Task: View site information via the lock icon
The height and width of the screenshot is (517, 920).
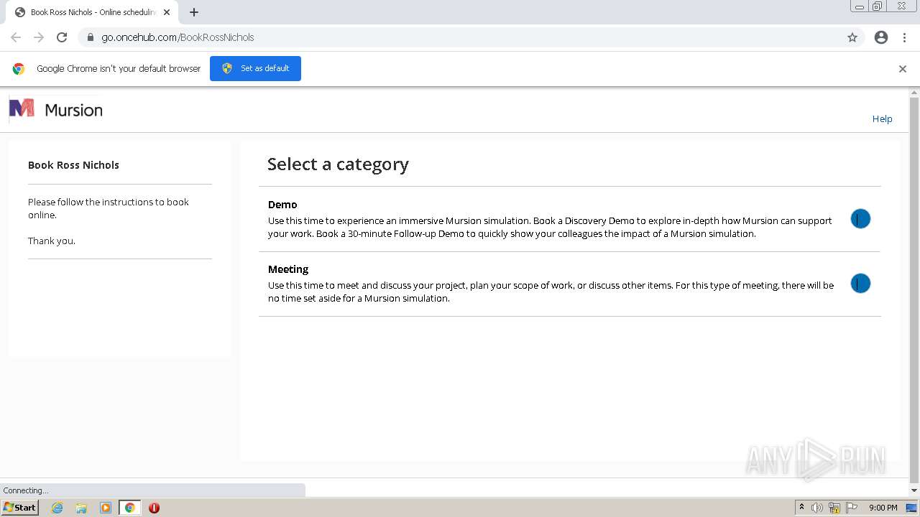Action: 90,37
